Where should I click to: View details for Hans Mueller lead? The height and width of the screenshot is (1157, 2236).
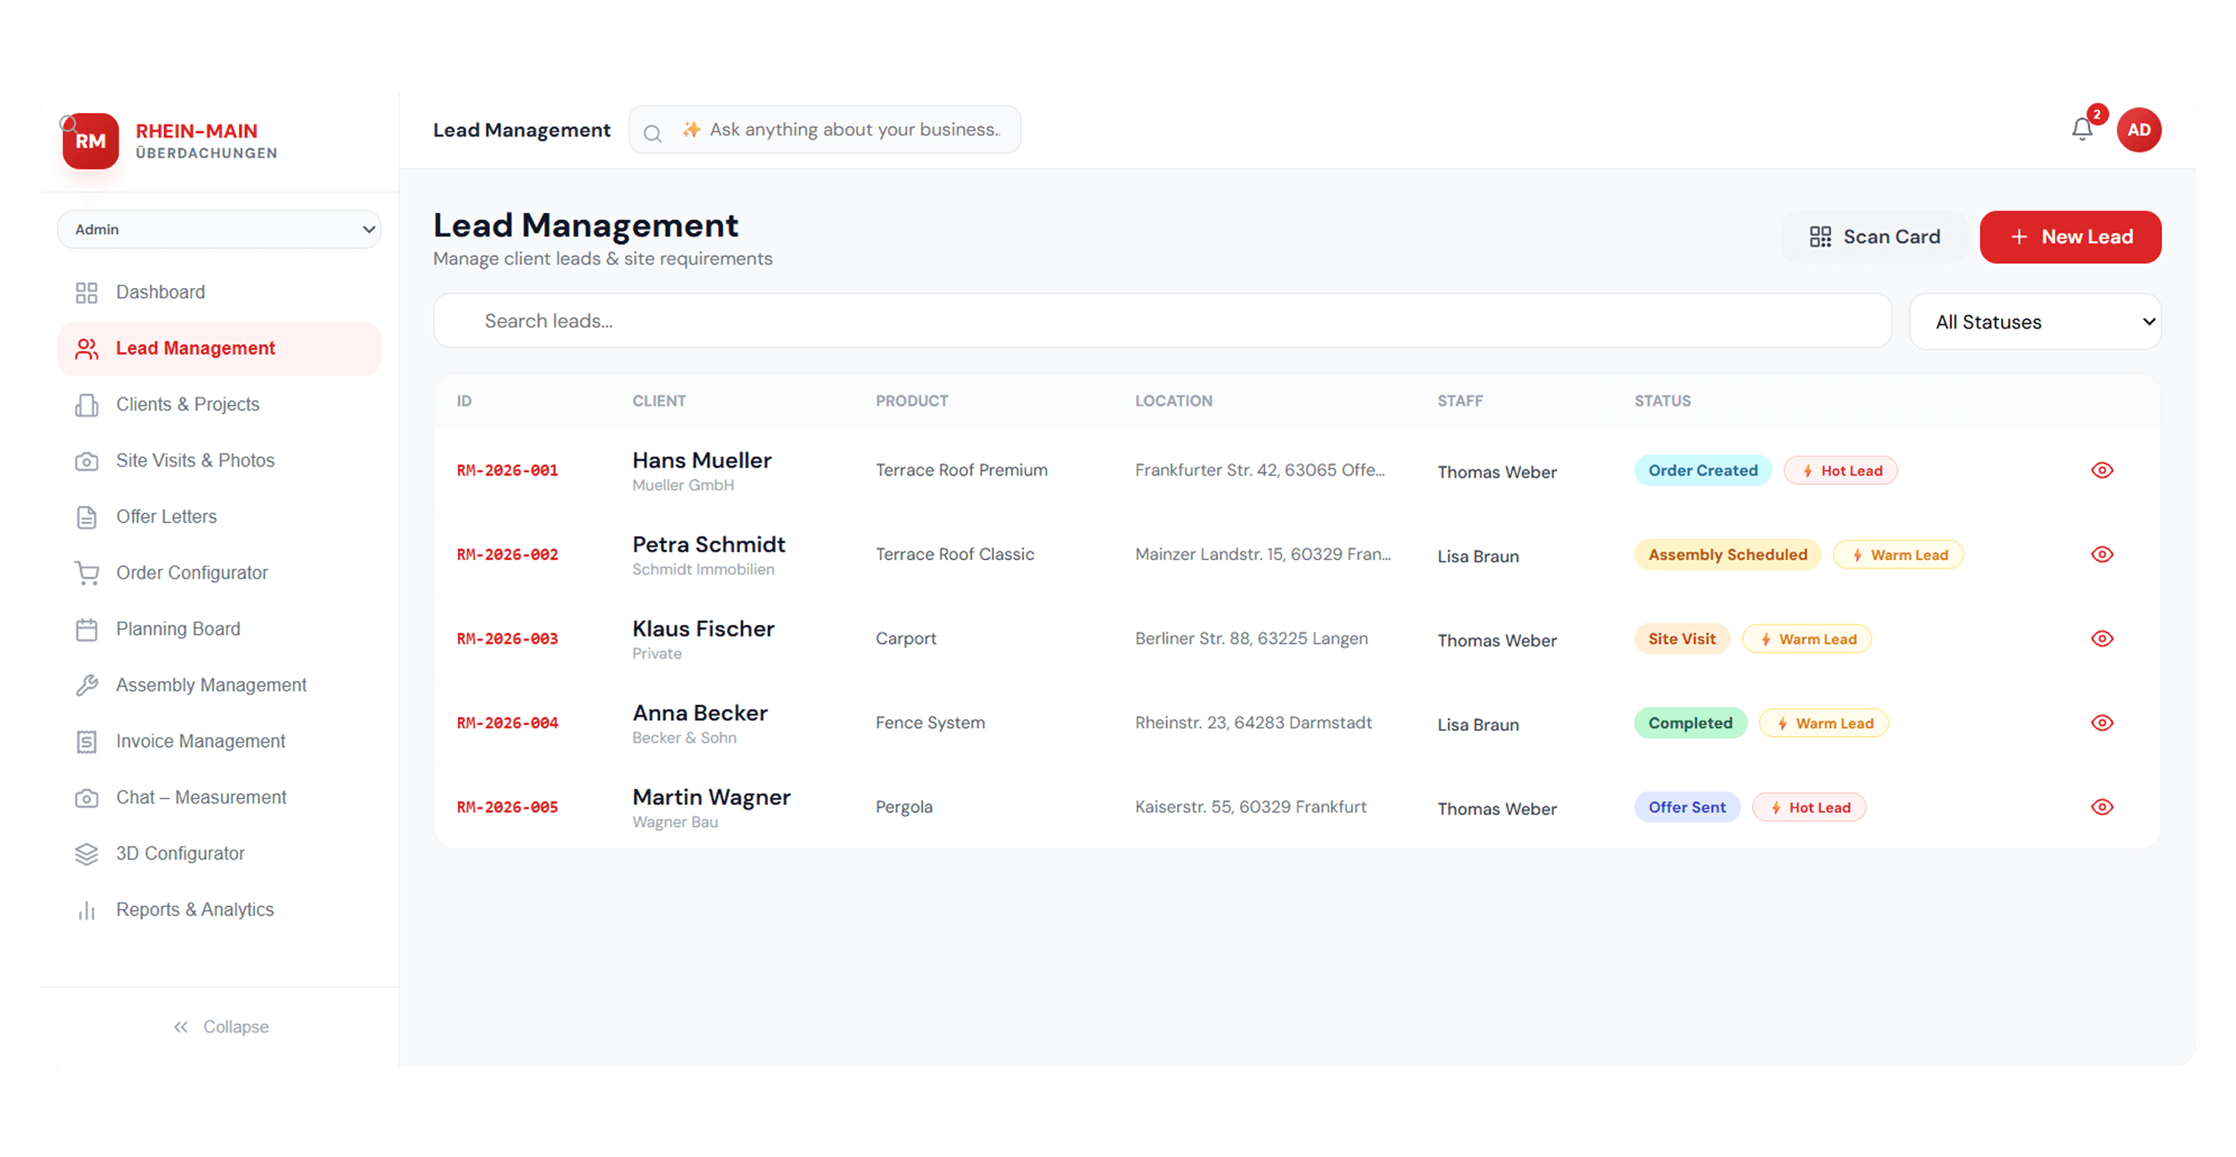2101,471
